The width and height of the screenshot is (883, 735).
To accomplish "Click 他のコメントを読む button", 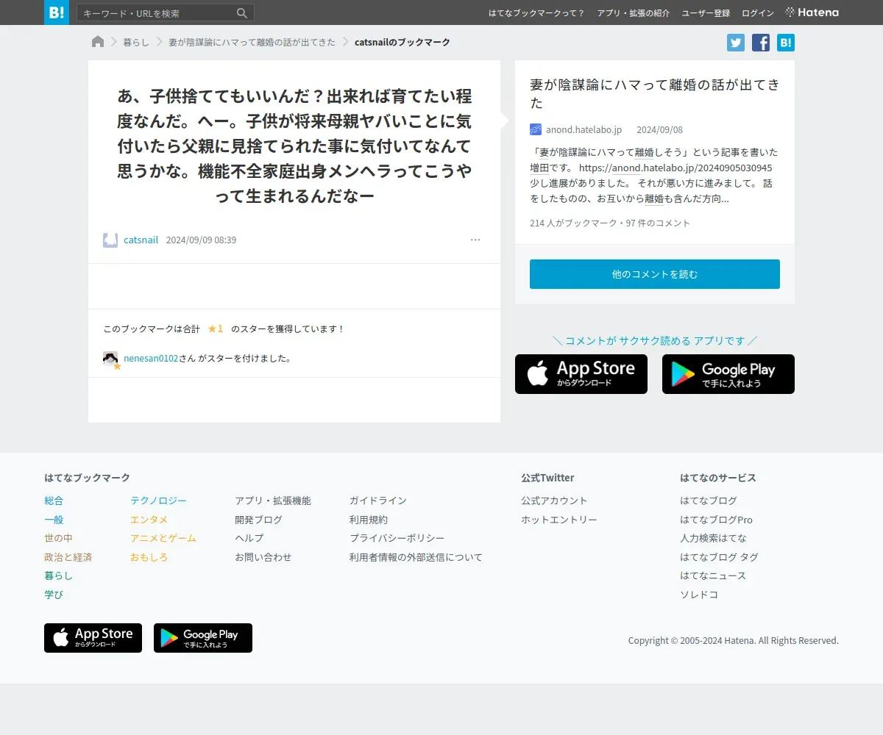I will coord(655,274).
